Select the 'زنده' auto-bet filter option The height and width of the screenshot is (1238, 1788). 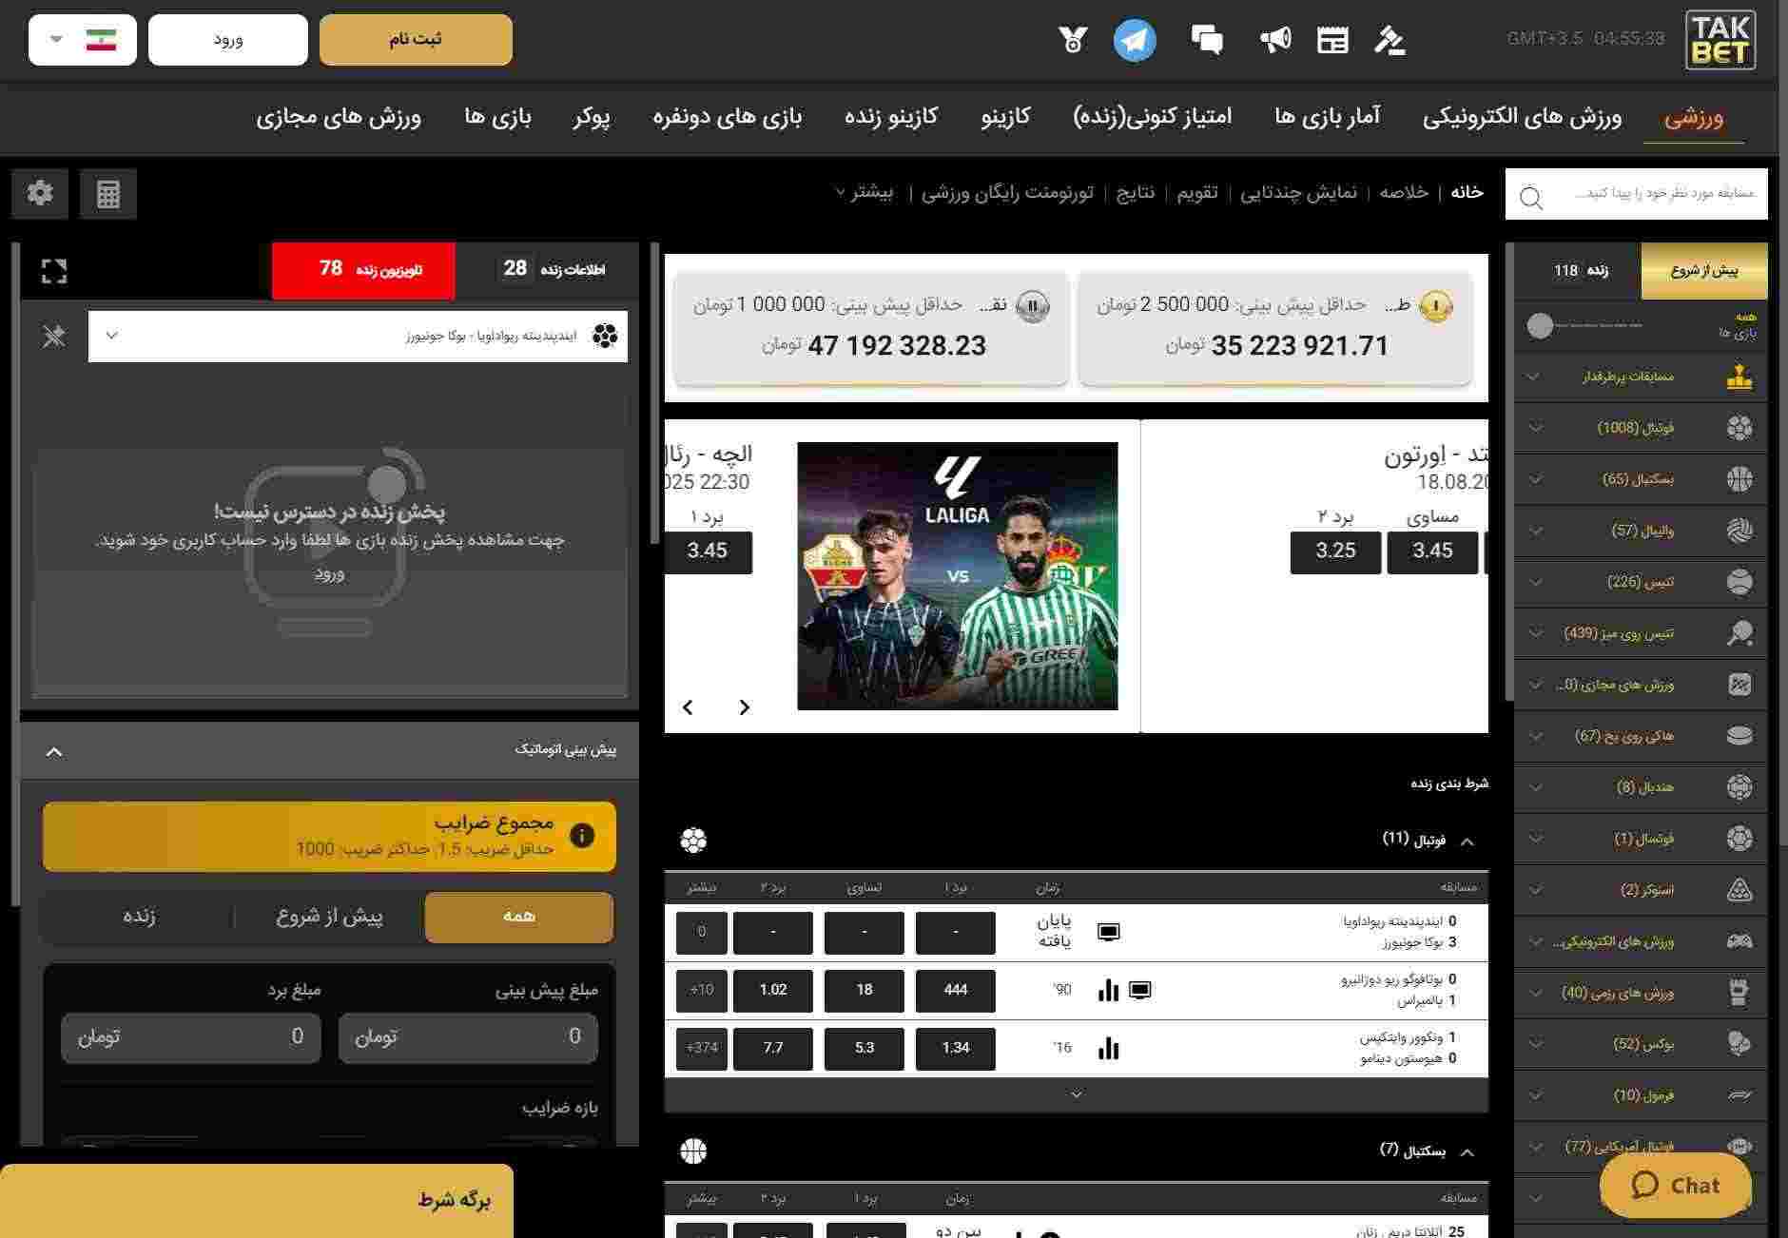pos(139,917)
